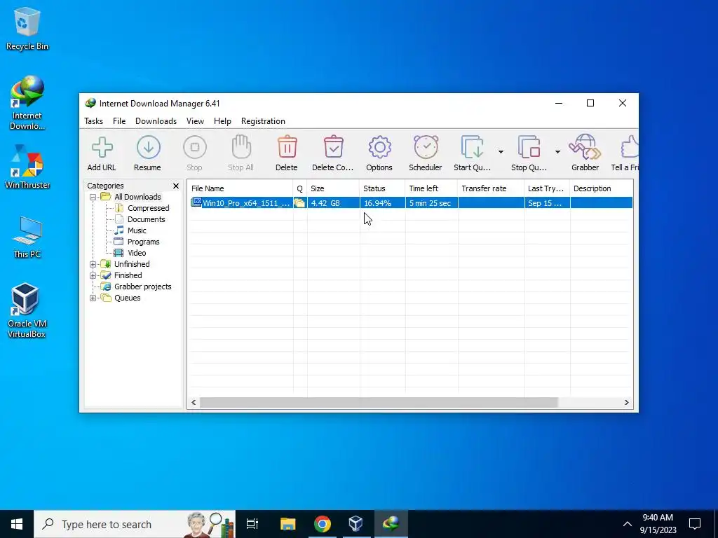Collapse the All Downloads tree node
The width and height of the screenshot is (718, 538).
93,197
